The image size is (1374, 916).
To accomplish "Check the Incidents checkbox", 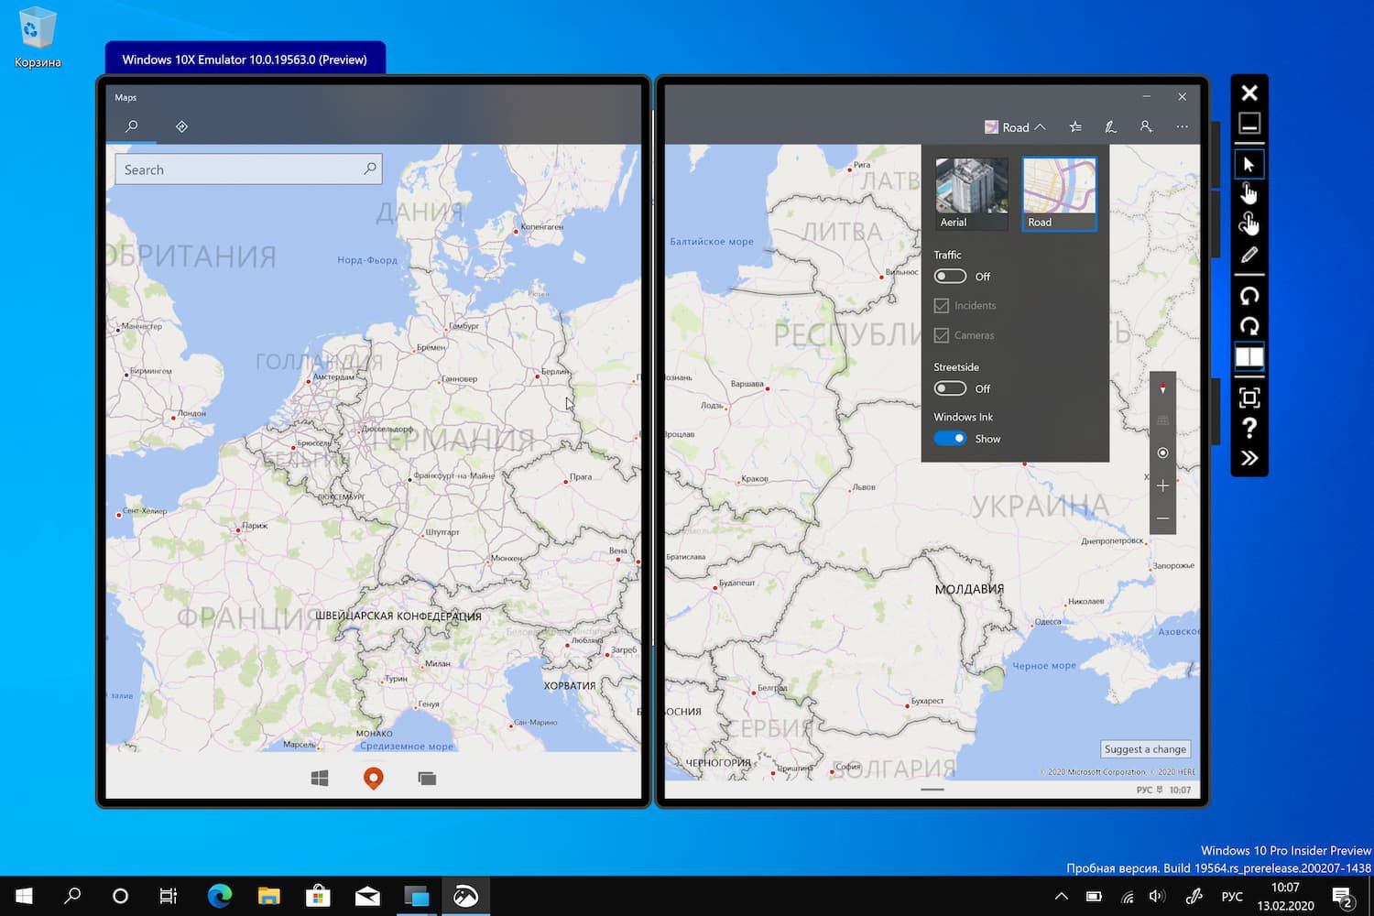I will pos(941,305).
